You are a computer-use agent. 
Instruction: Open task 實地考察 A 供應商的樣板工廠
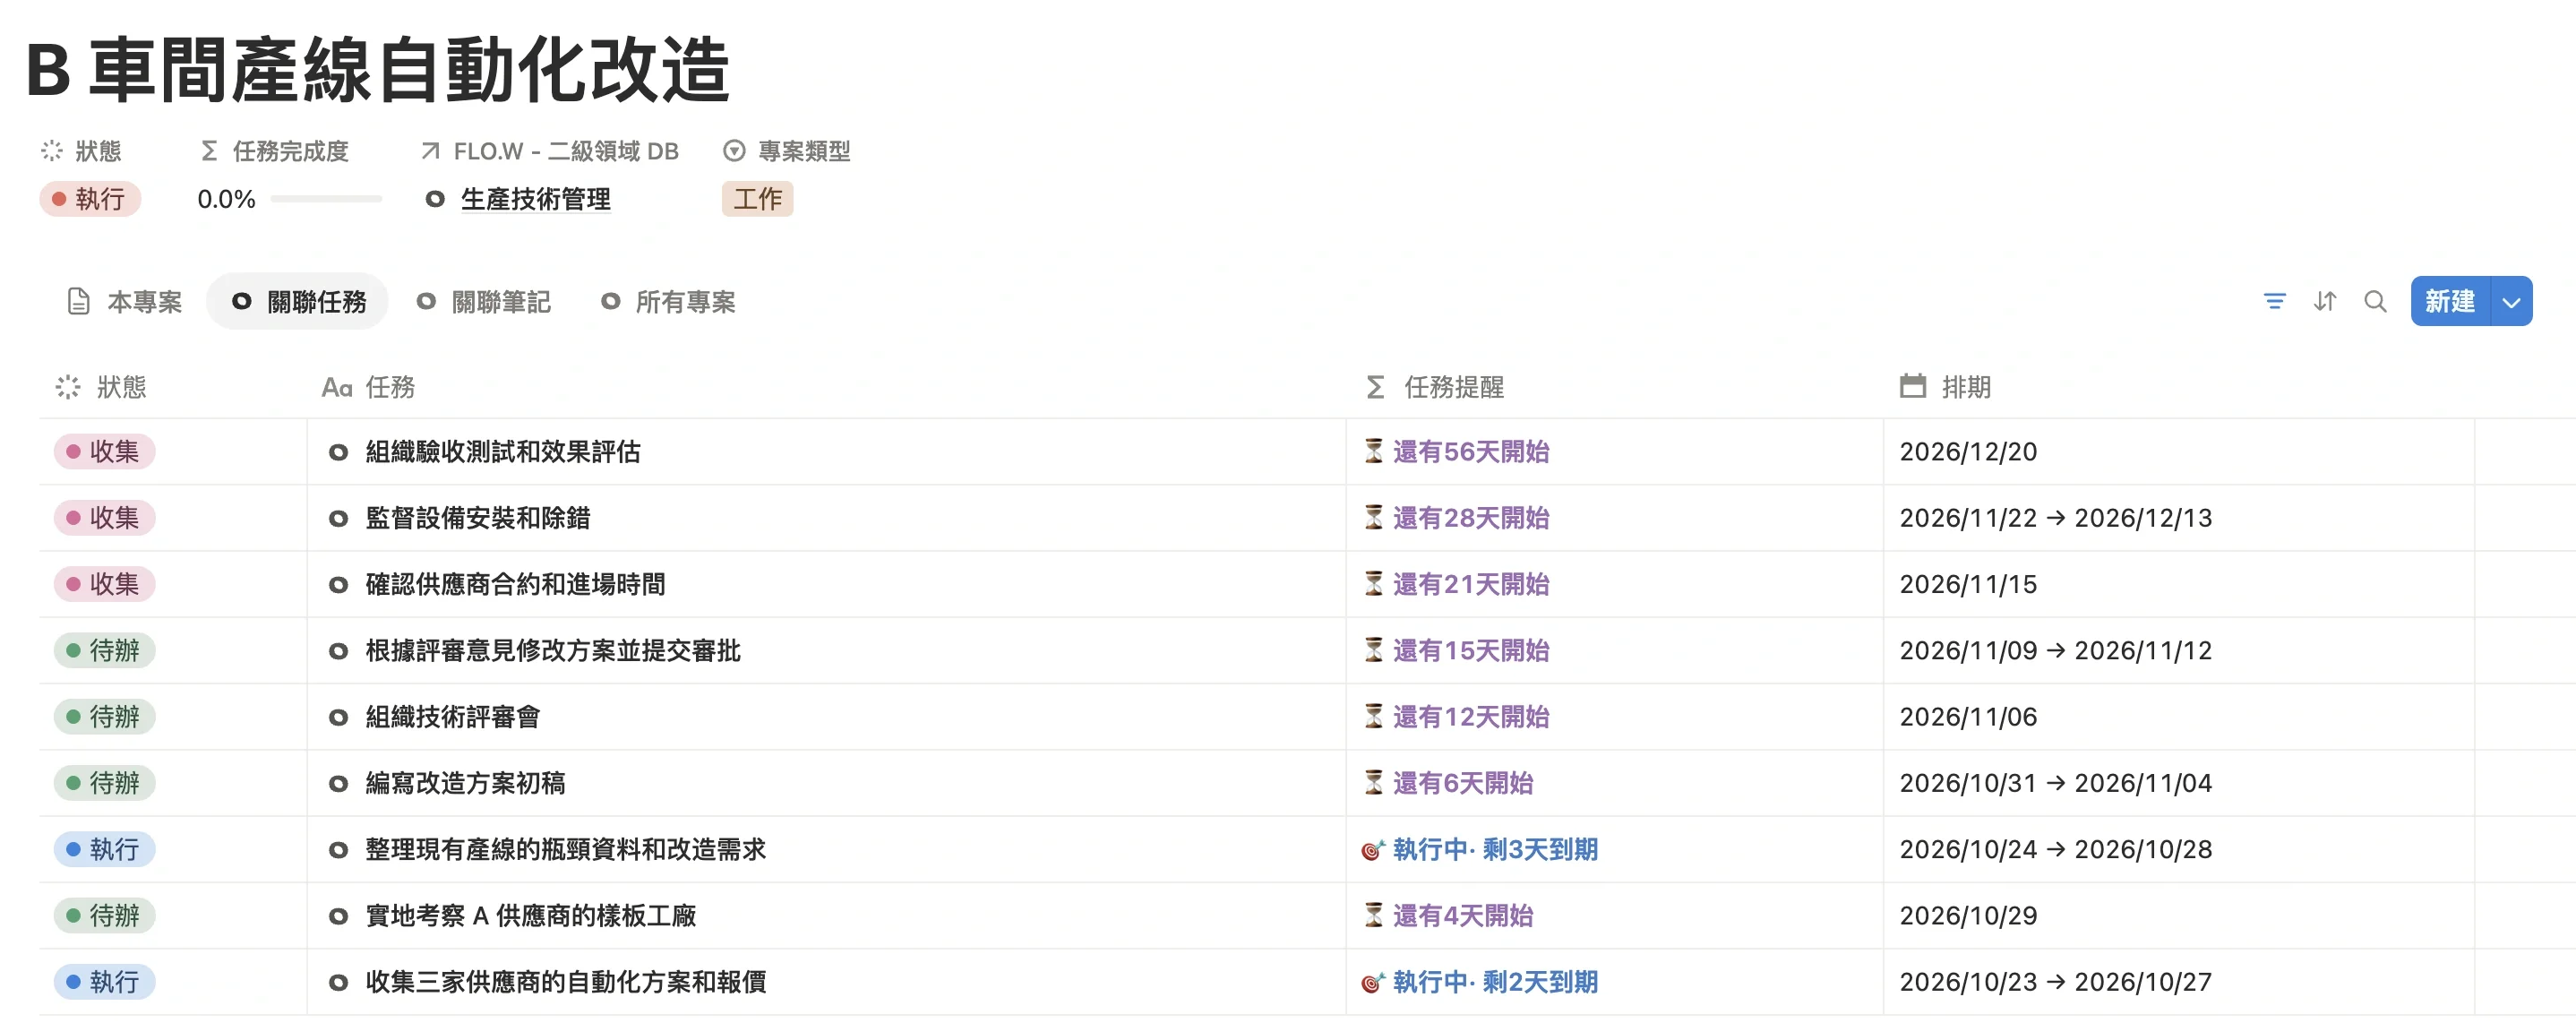(x=531, y=915)
